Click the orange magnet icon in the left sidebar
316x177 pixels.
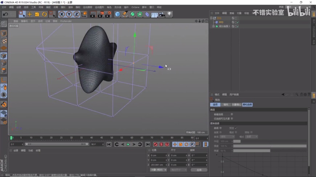click(x=4, y=104)
